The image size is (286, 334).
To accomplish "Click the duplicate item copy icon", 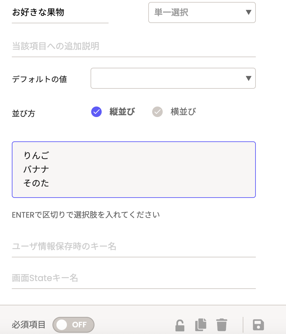I will [x=201, y=325].
